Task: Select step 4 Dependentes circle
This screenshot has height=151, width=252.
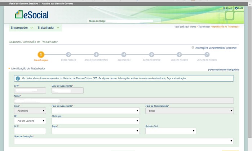Action: tap(124, 55)
